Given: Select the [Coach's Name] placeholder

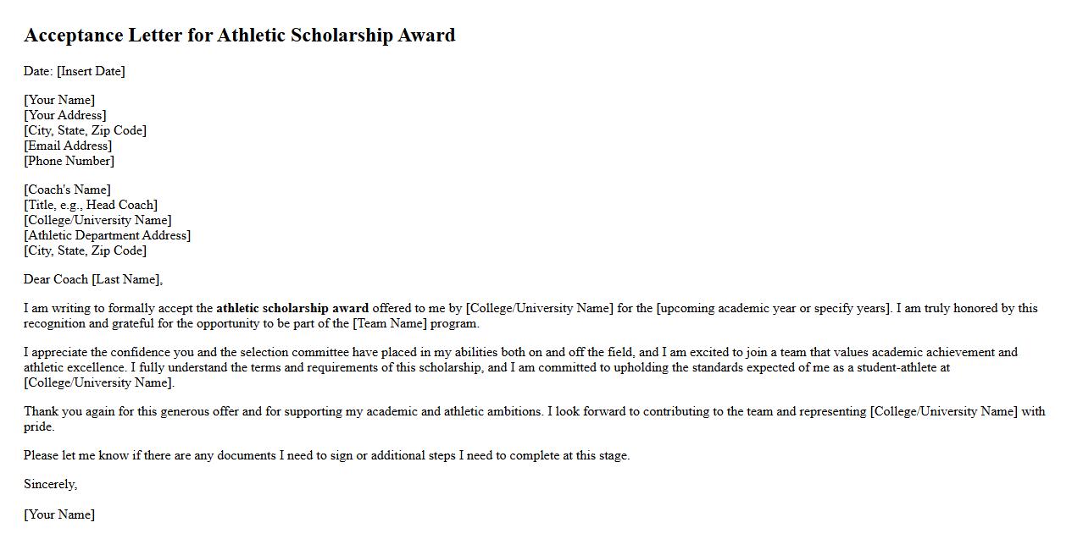Looking at the screenshot, I should coord(67,190).
